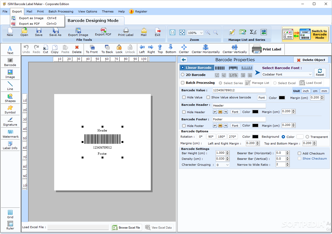This screenshot has width=332, height=234.
Task: Click the Sigma fx series icon
Action: pyautogui.click(x=253, y=32)
